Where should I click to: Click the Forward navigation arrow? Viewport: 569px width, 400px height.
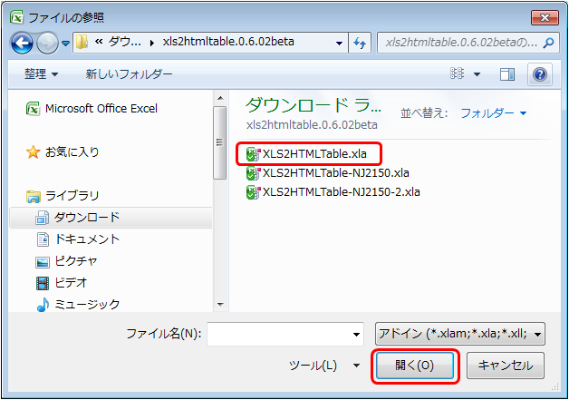pos(47,44)
